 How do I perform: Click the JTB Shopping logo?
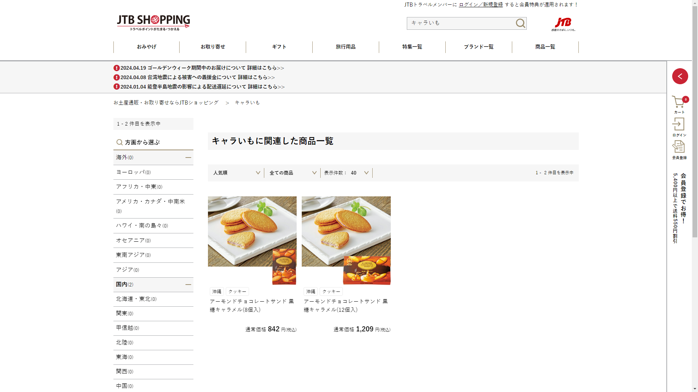tap(153, 23)
